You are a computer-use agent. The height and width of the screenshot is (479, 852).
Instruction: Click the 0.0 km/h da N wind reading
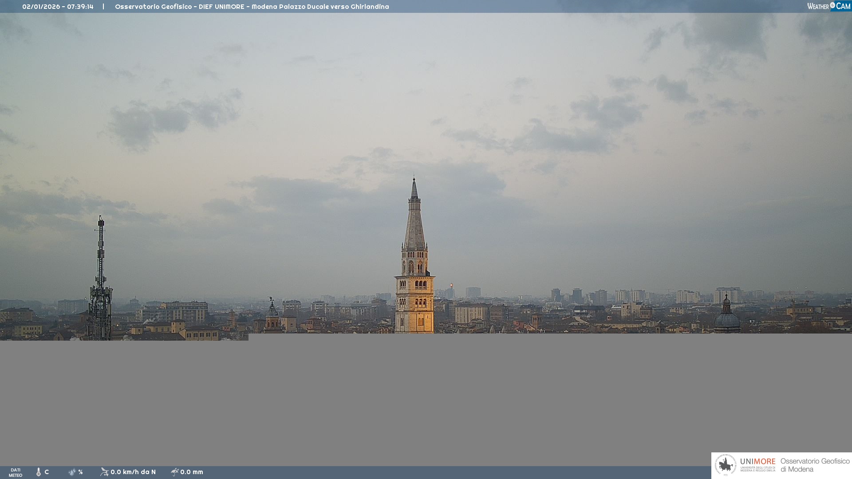click(133, 472)
